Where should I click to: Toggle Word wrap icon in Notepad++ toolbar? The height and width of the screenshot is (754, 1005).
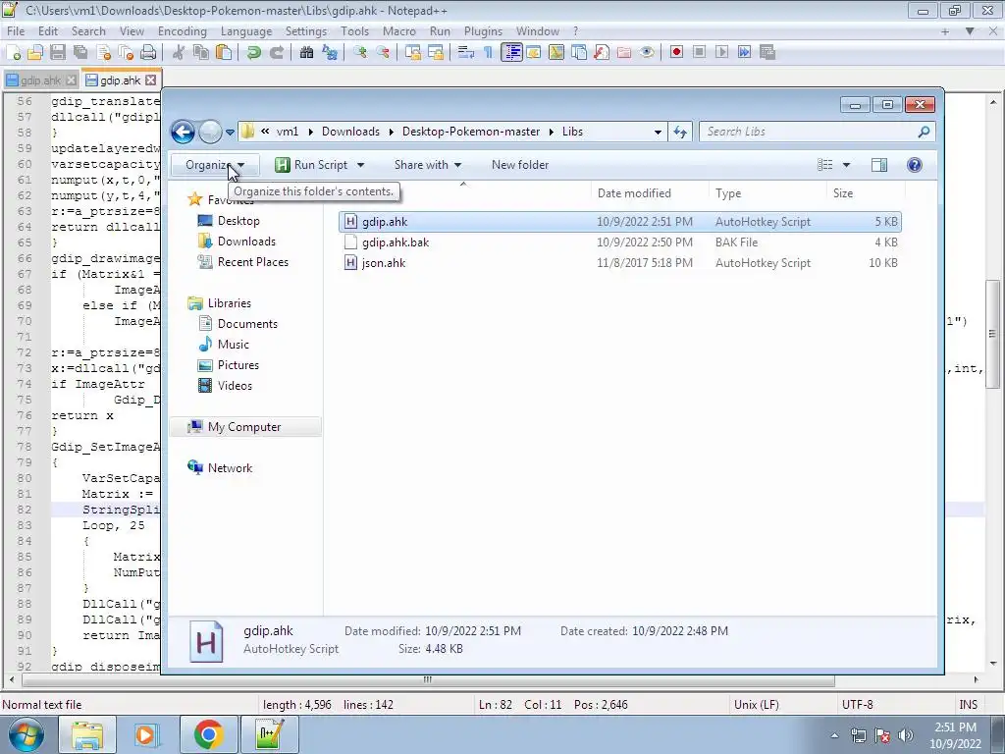466,53
